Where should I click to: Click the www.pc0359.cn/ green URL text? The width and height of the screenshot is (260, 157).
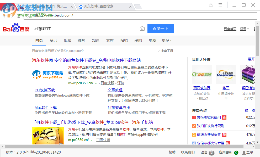pos(81,83)
